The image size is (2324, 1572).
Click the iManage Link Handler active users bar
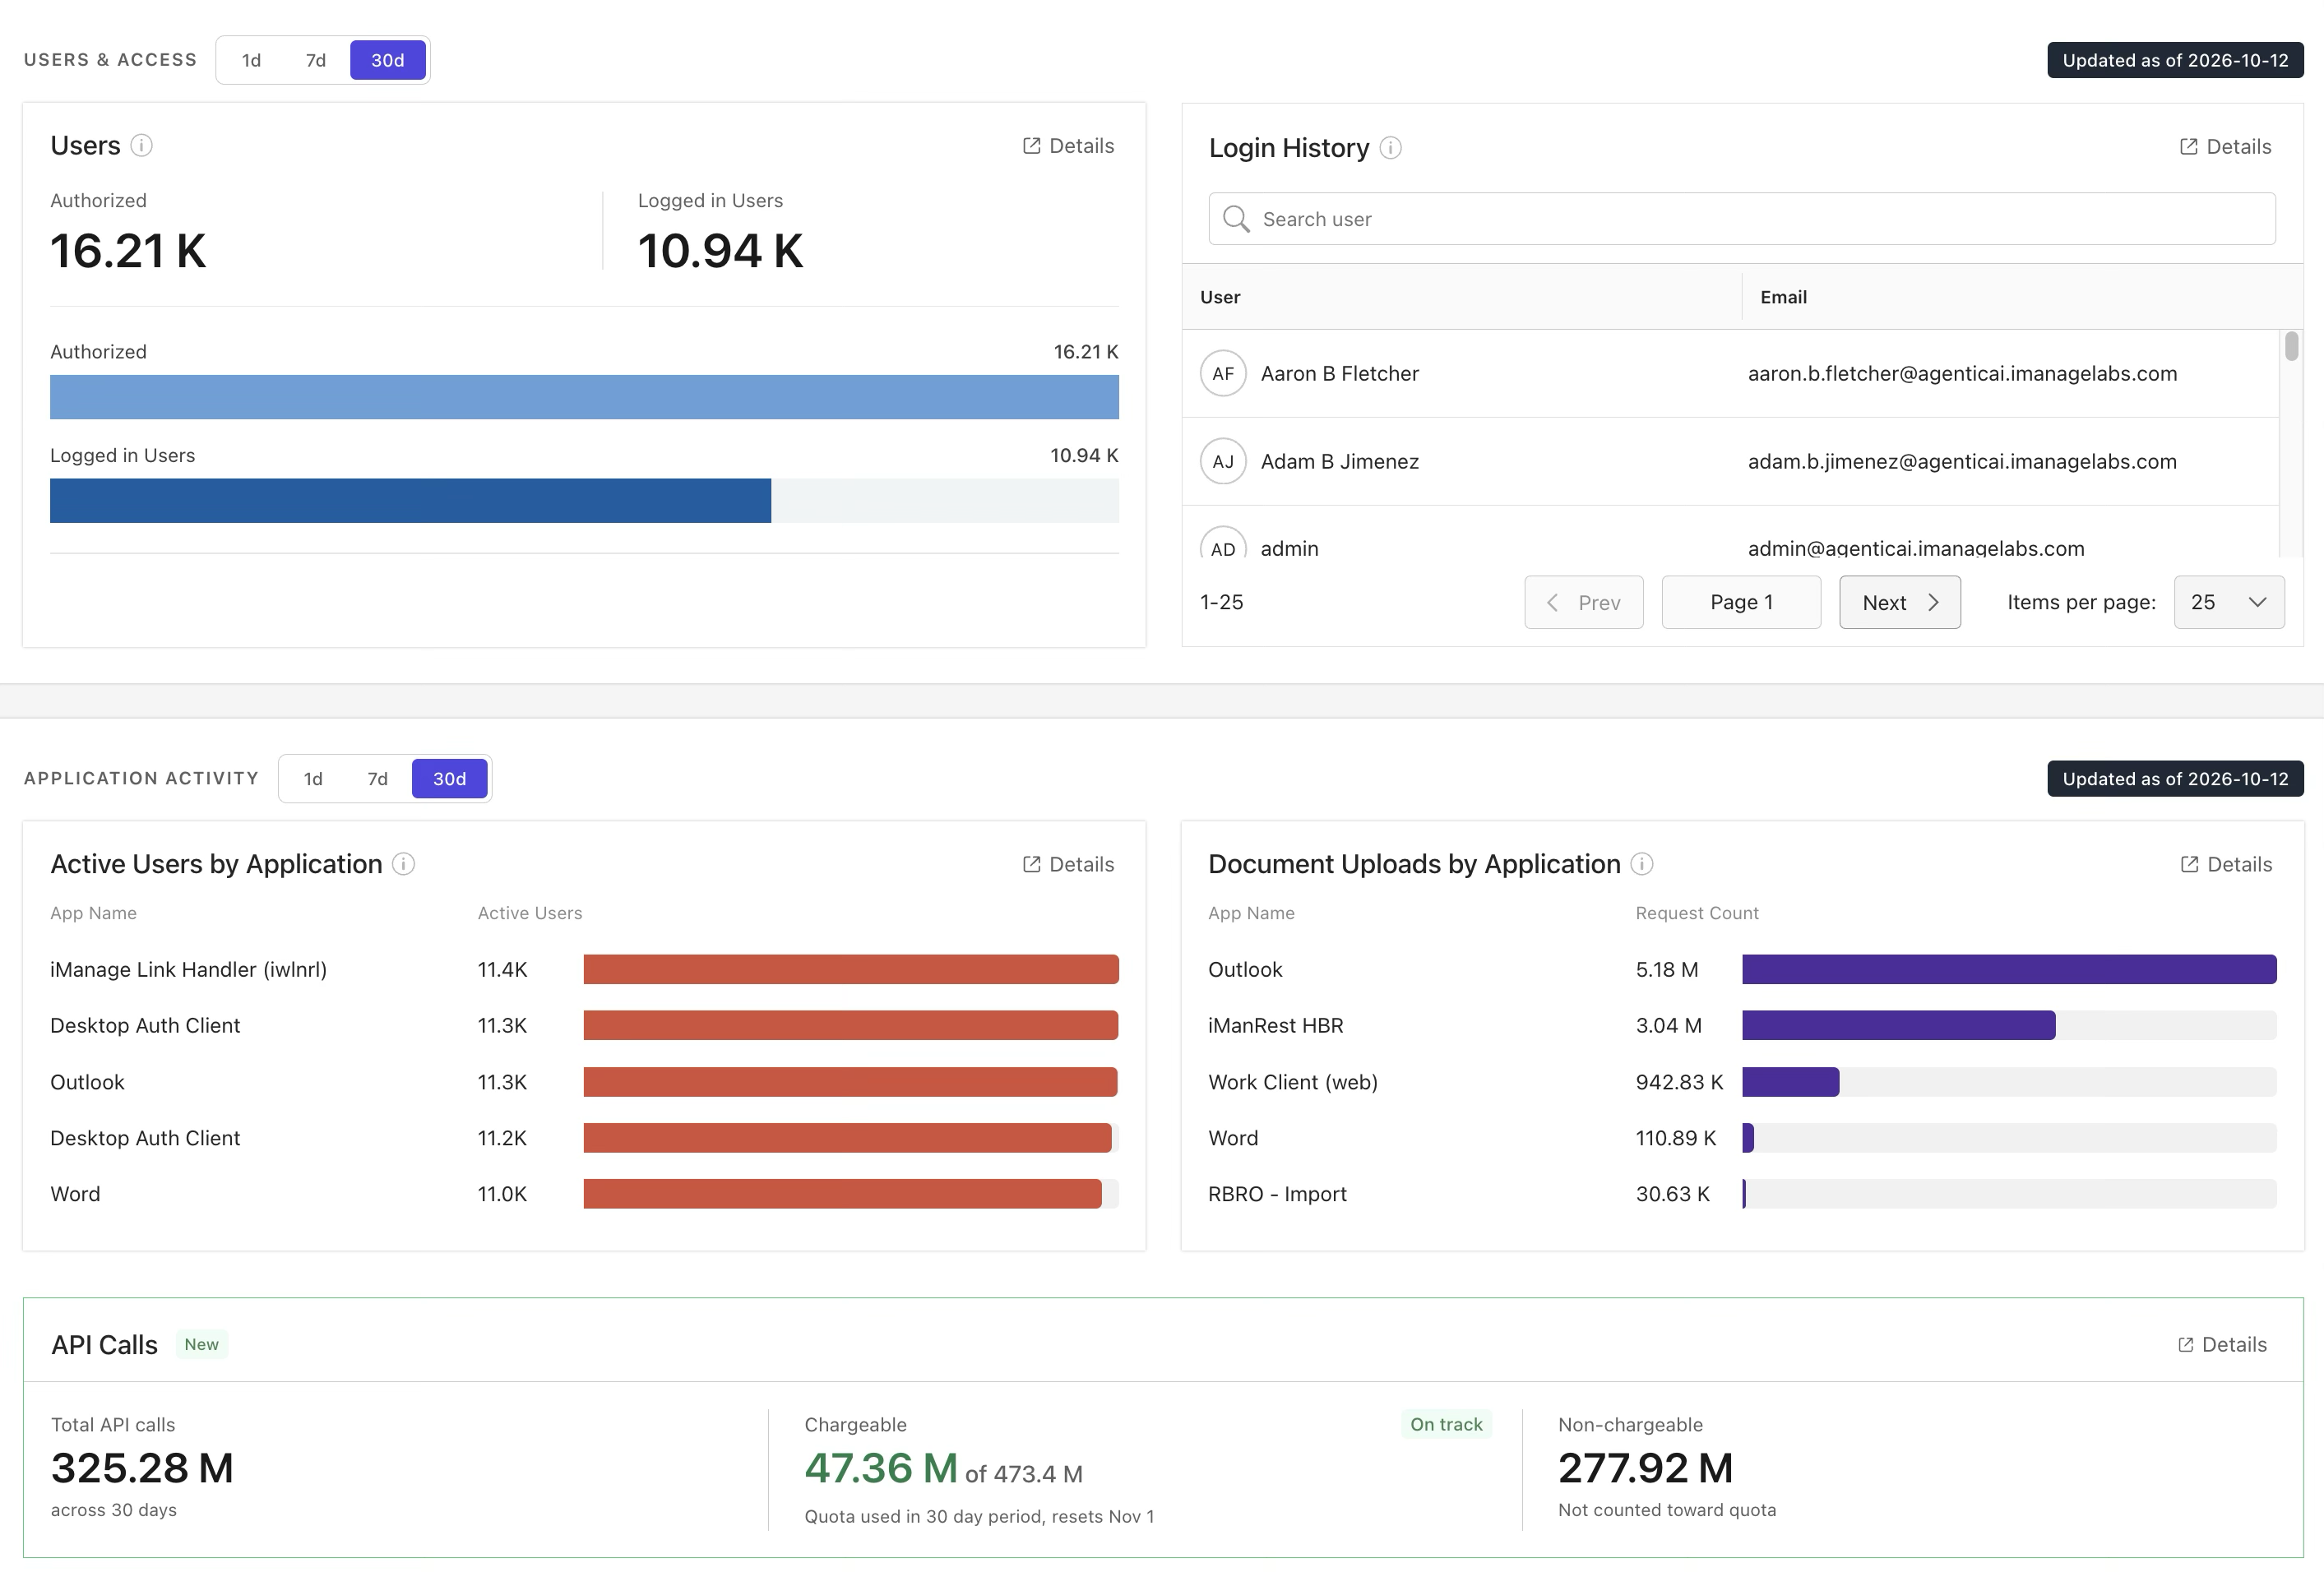(851, 969)
